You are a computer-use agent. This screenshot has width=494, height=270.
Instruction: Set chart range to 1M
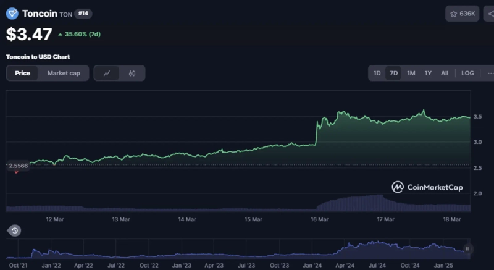(x=411, y=73)
